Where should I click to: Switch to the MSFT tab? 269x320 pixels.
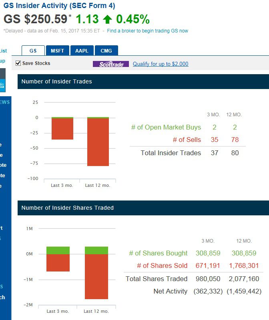[x=58, y=51]
